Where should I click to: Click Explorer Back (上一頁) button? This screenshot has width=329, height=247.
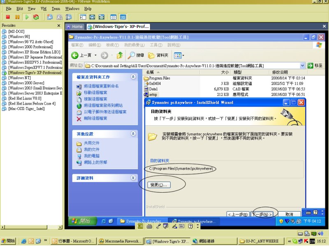(81, 55)
